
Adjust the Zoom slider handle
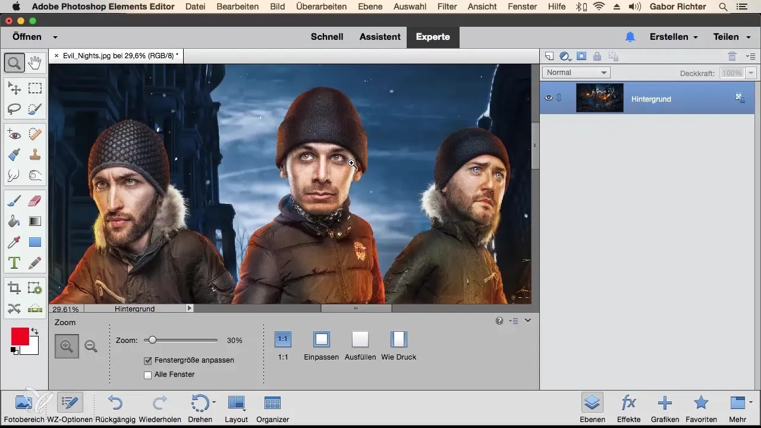tap(152, 340)
